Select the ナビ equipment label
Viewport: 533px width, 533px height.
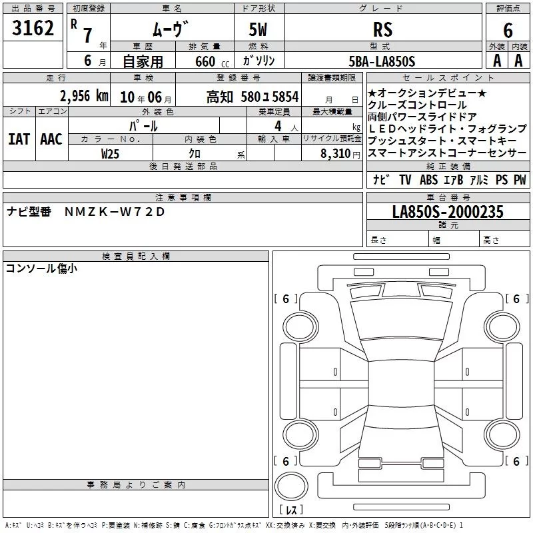[381, 179]
